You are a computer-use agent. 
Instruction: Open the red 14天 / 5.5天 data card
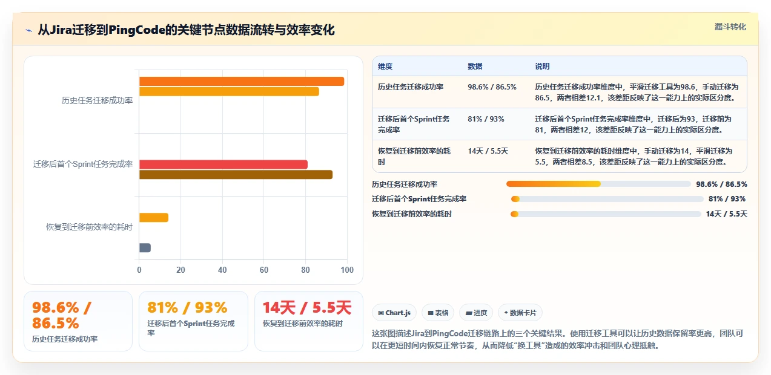[309, 321]
